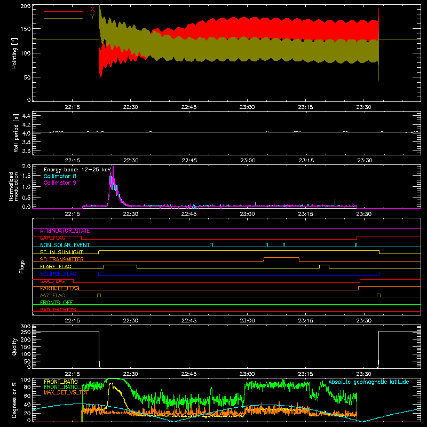This screenshot has width=427, height=427.
Task: Click the AAZ_FLAG pulse near 22:22
Action: (x=99, y=295)
